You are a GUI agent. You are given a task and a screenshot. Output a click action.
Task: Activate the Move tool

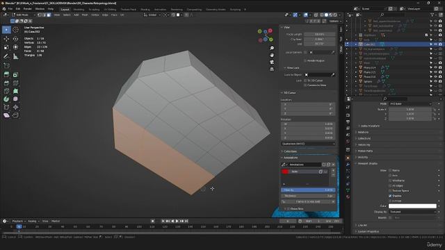click(6, 39)
